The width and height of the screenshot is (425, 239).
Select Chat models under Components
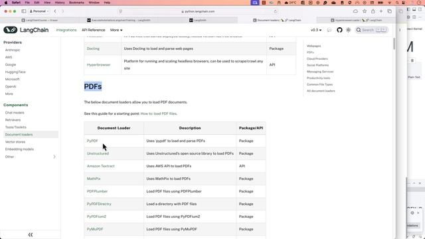[15, 112]
